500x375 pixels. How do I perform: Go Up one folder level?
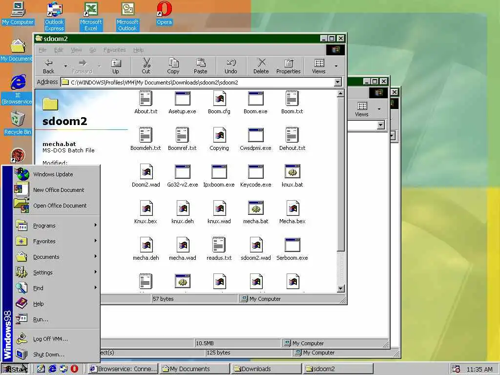115,66
